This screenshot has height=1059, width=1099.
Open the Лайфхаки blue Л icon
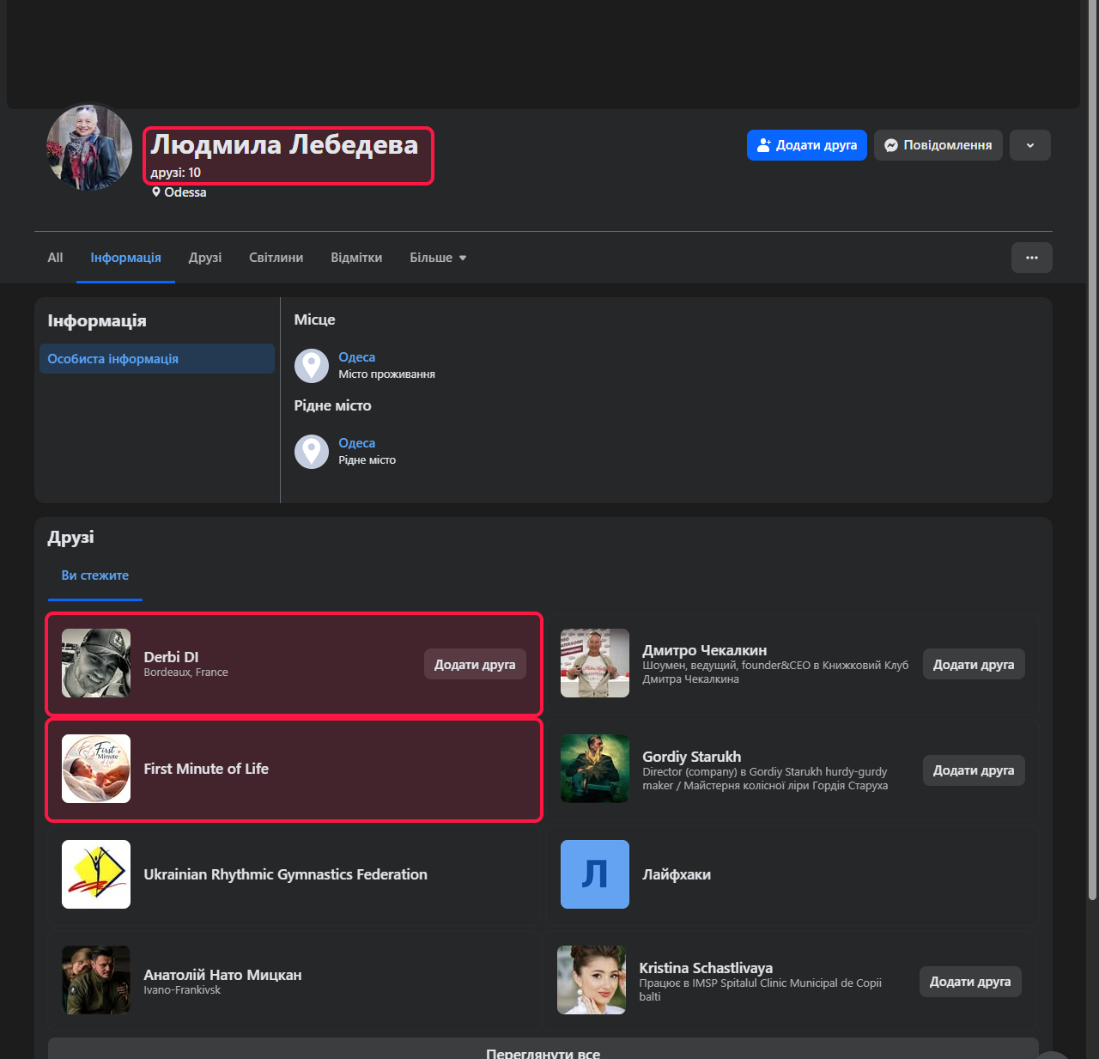[595, 874]
